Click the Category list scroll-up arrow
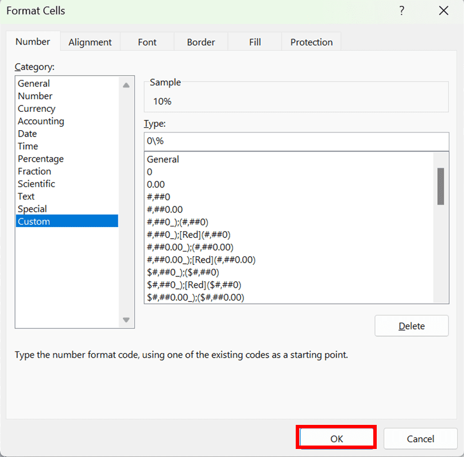 pyautogui.click(x=126, y=85)
